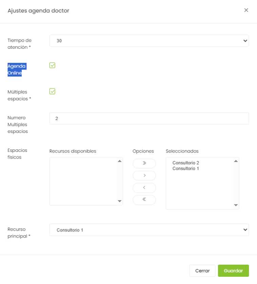Select Consultorio 1 in Seleccionados list
Image resolution: width=257 pixels, height=284 pixels.
[185, 169]
